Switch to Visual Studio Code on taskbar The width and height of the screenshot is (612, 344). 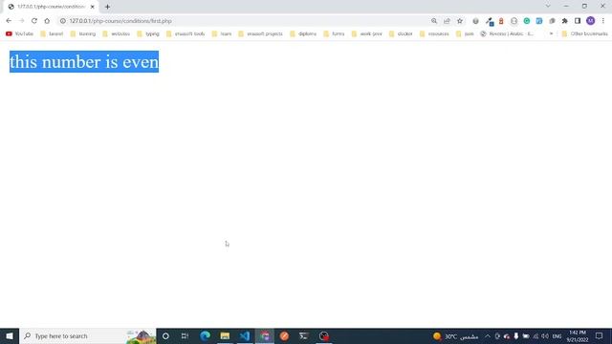pyautogui.click(x=245, y=335)
